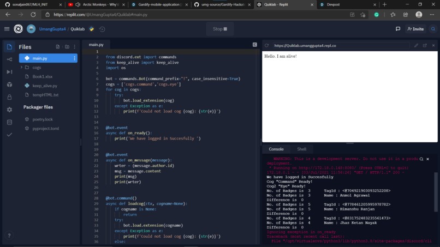Image resolution: width=440 pixels, height=247 pixels.
Task: Open the Settings gear sidebar icon
Action: coord(9,110)
